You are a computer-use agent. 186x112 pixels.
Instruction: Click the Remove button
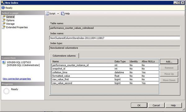point(169,68)
